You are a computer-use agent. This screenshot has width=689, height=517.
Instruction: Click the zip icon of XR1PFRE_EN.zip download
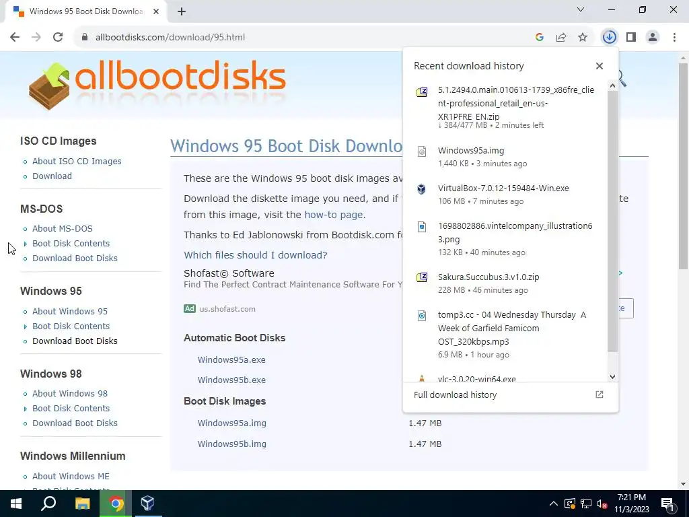(x=422, y=92)
